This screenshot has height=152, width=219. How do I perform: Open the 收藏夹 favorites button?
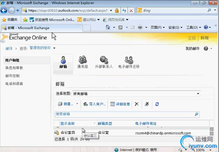point(10,20)
